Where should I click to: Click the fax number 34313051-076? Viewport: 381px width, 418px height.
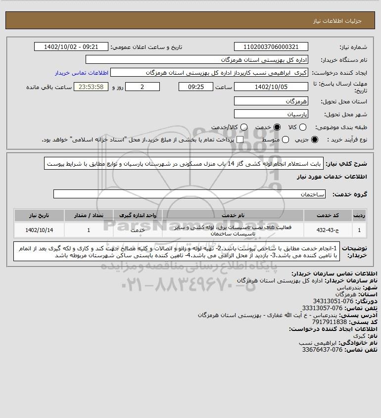pos(333,301)
